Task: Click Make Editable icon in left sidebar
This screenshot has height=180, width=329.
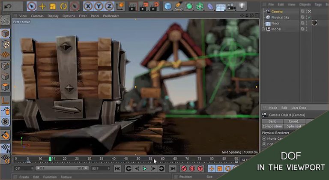Action: 5,20
